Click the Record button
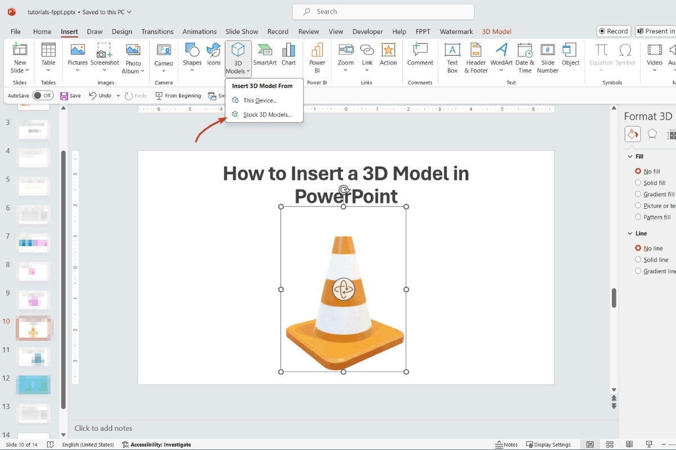Screen dimensions: 676x450 [x=613, y=31]
